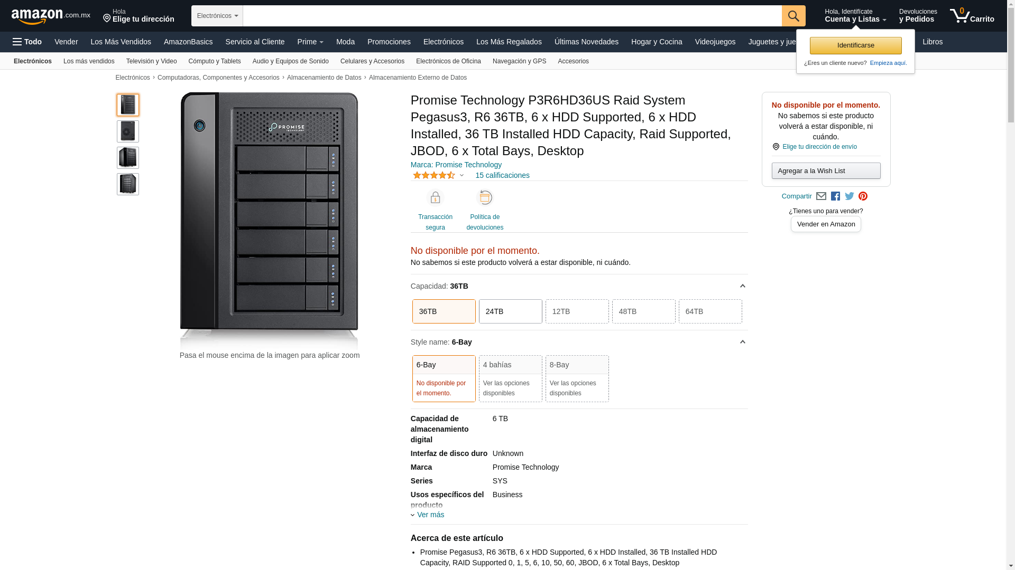Choose the 8-Bay style option
The height and width of the screenshot is (570, 1015).
tap(577, 378)
